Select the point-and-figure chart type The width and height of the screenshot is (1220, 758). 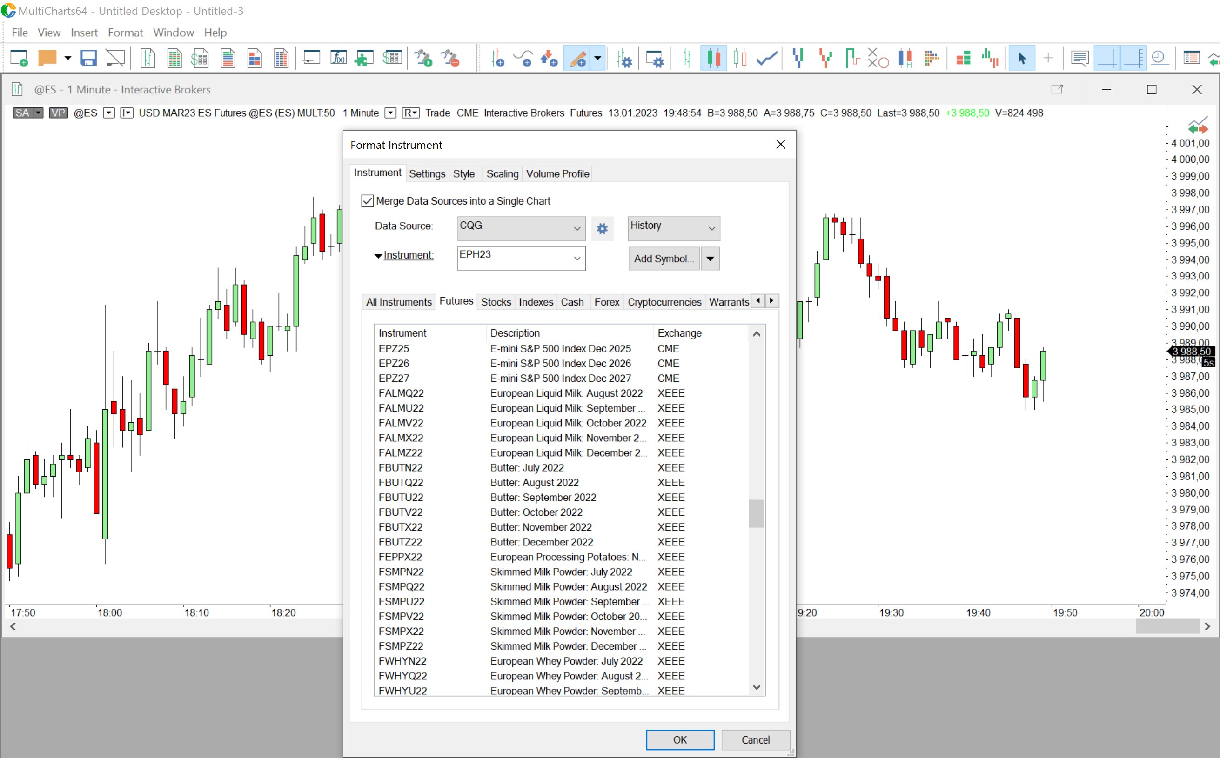pos(879,58)
